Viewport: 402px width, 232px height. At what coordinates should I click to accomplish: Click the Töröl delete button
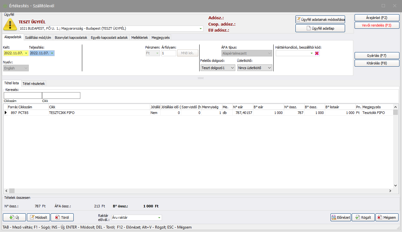click(x=62, y=217)
